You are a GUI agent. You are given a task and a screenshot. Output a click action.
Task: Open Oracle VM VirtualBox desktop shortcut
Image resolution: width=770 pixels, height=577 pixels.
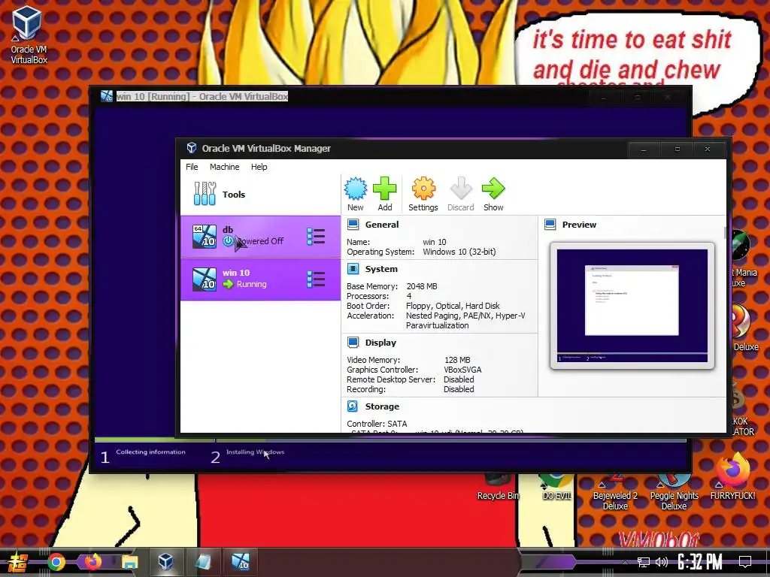(29, 35)
